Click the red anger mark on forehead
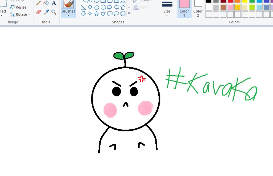Image resolution: width=273 pixels, height=176 pixels. 142,79
